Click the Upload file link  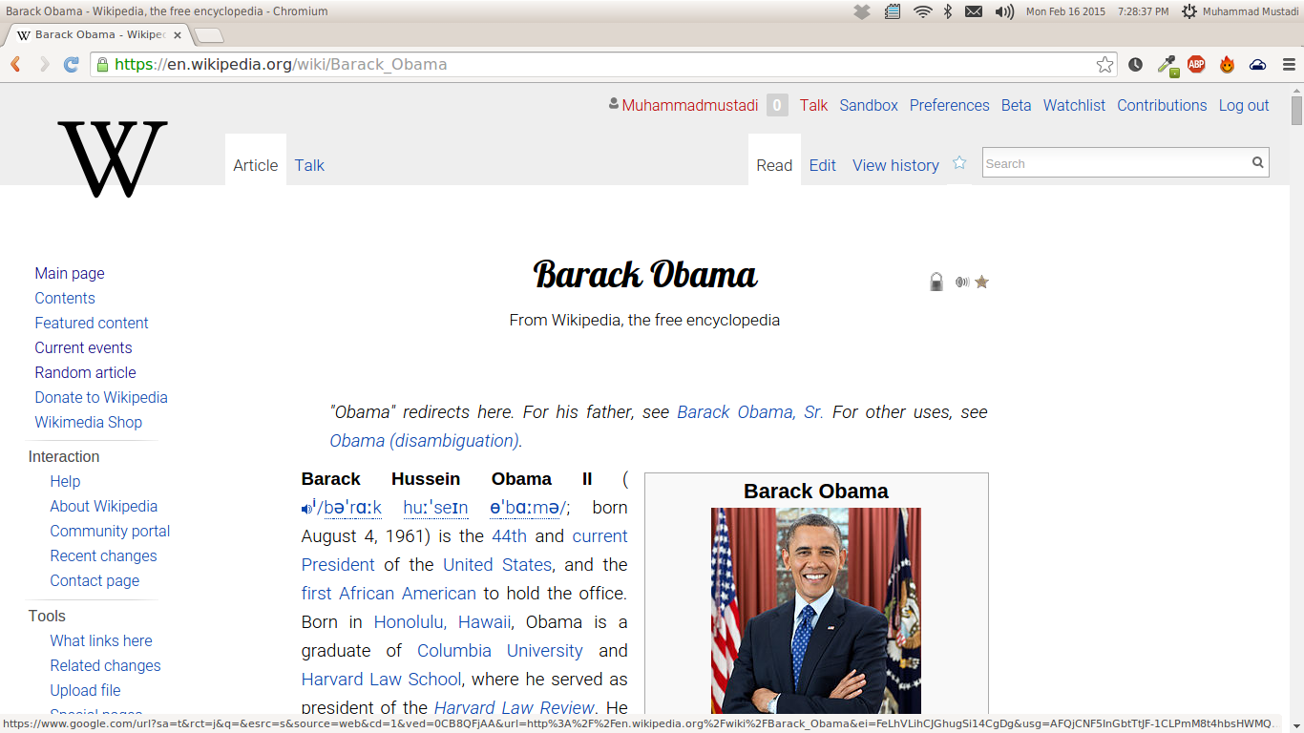click(85, 690)
